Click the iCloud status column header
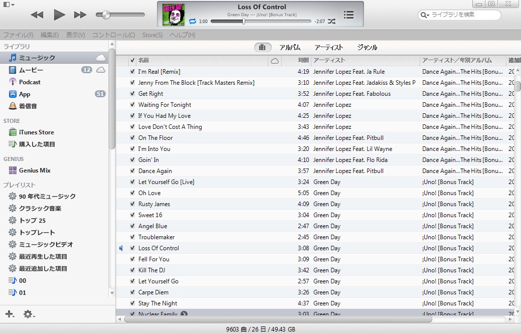This screenshot has width=521, height=334. [275, 61]
